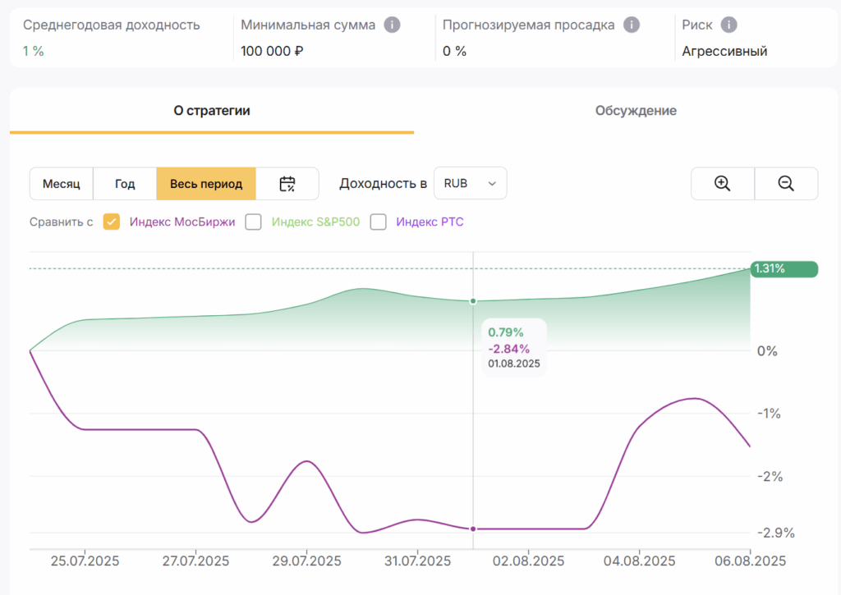Click the zoom in magnifier icon

(722, 183)
